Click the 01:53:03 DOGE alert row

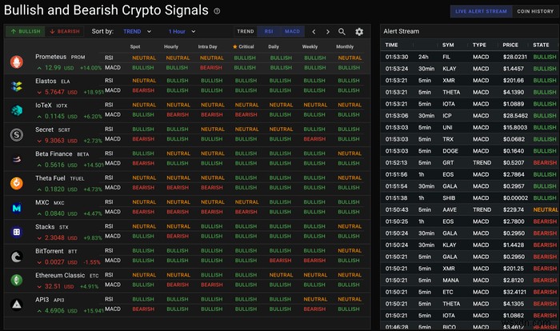470,151
